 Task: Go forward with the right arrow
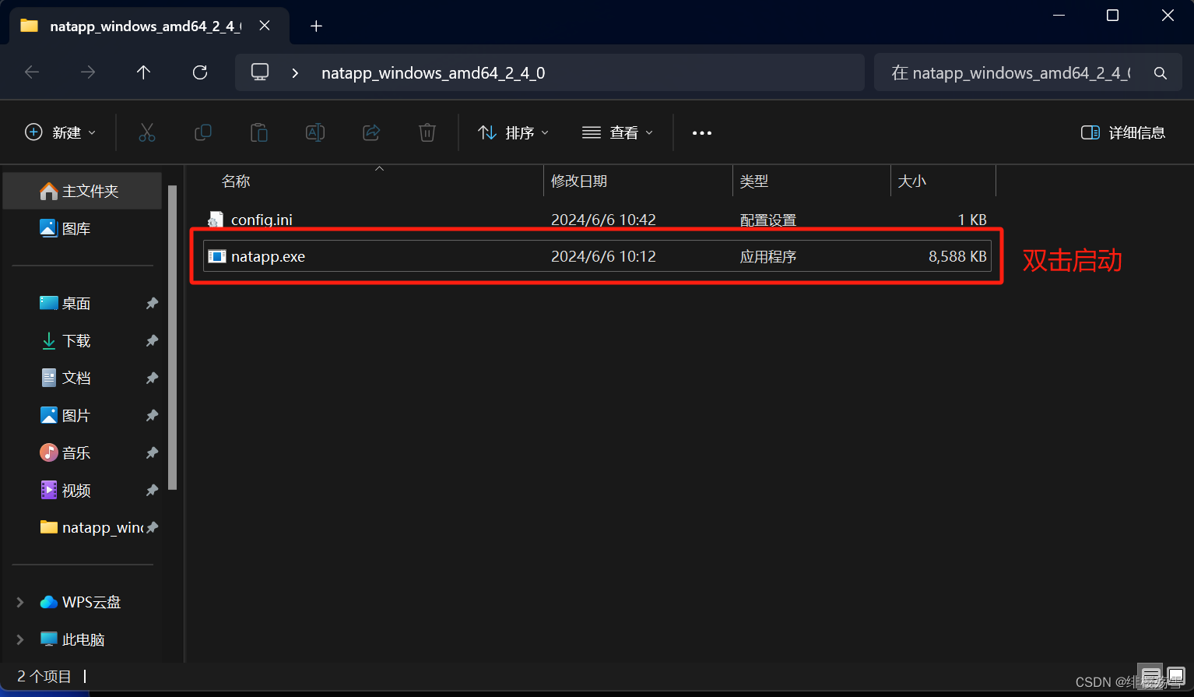tap(88, 72)
